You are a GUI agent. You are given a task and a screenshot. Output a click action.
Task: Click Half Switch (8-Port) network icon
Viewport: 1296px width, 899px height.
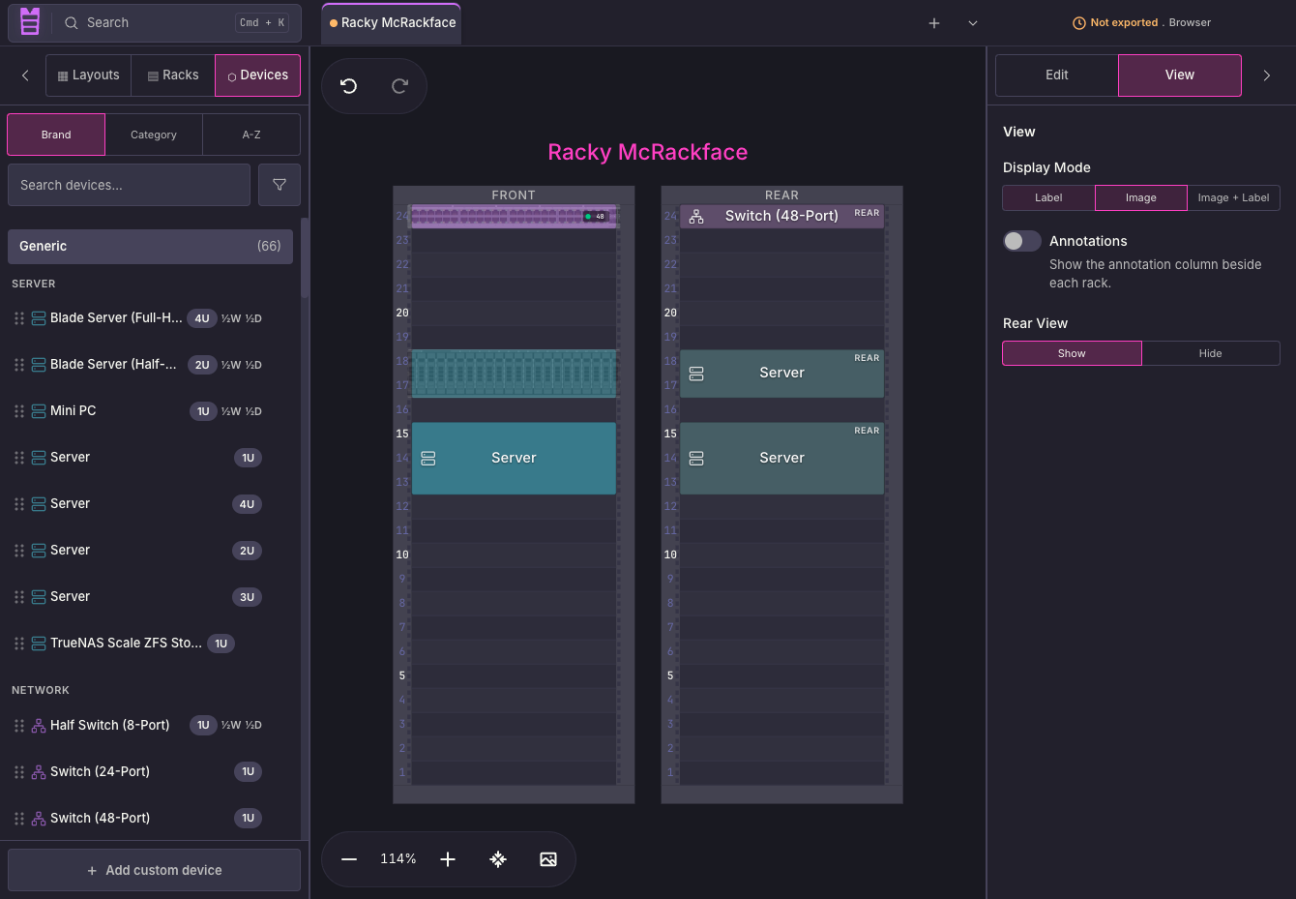pos(39,726)
